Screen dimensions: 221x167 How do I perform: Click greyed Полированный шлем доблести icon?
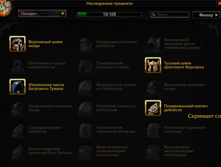tap(85, 44)
